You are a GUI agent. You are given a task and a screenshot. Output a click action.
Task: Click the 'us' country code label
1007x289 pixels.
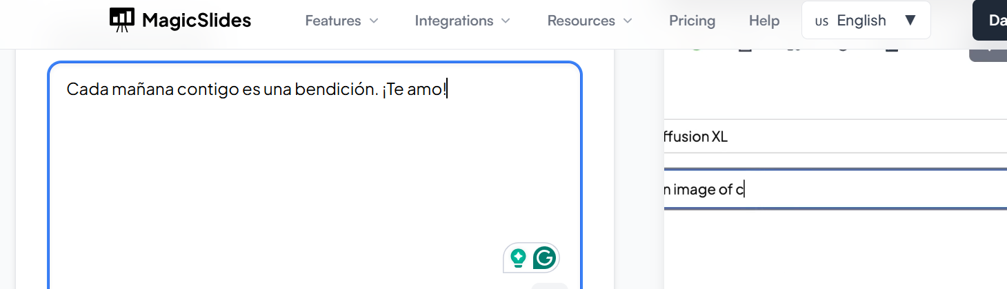821,21
